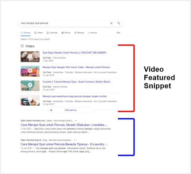The height and width of the screenshot is (174, 191).
Task: Click the 12 Jan 2018 video date
Action: [49, 75]
